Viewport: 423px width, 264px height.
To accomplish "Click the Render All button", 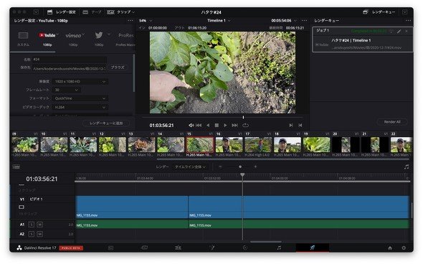I will tap(392, 122).
